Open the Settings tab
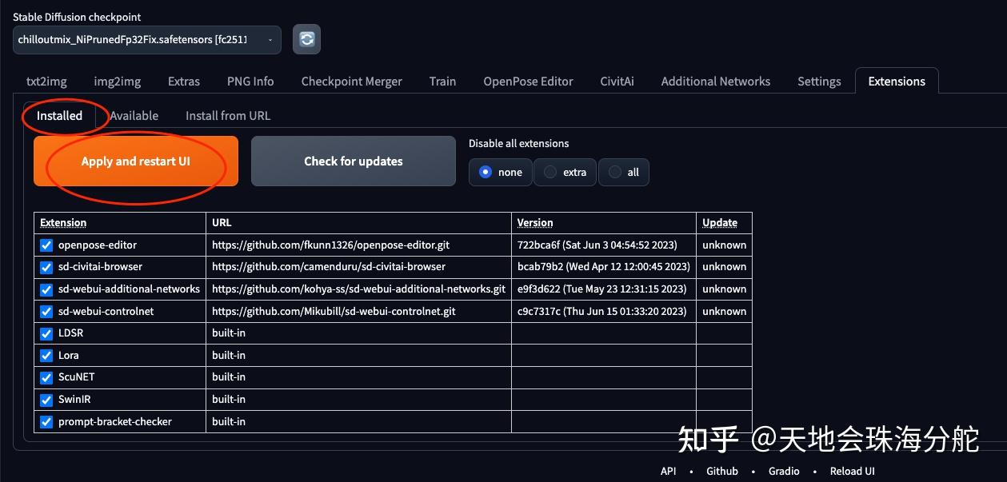Screen dimensions: 1007x482 coord(818,81)
